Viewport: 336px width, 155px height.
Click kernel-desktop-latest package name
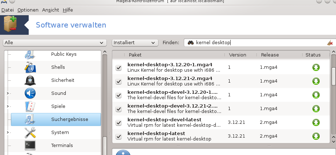pyautogui.click(x=156, y=133)
